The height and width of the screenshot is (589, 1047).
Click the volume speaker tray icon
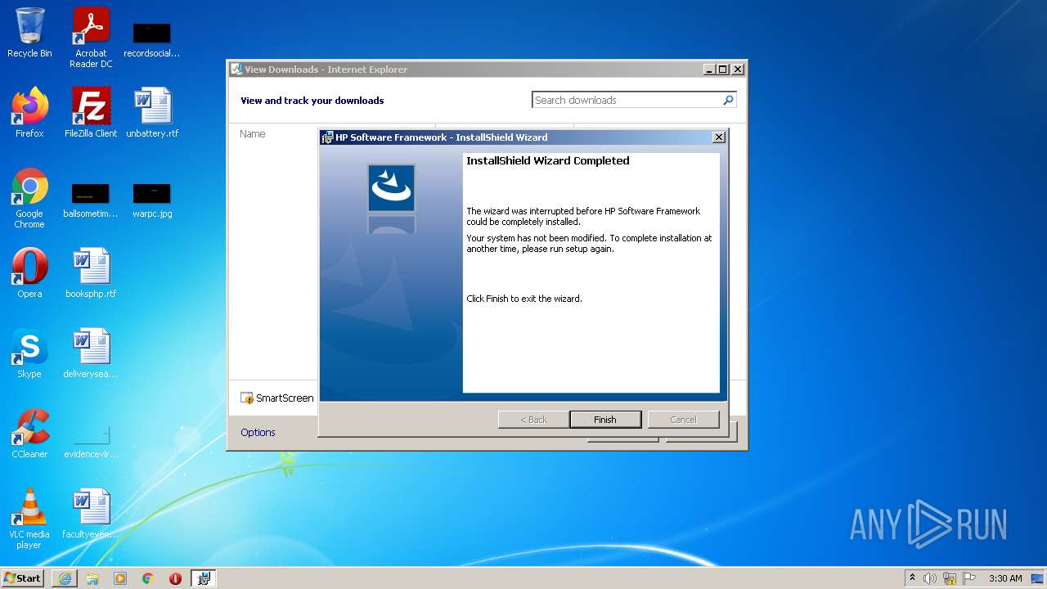[930, 578]
